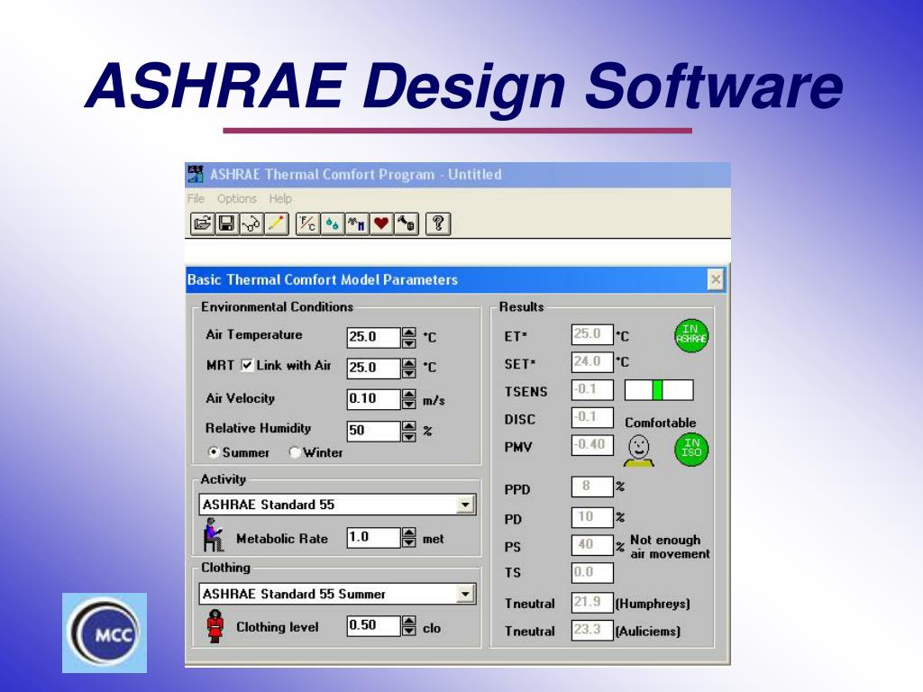Click the red heart toolbar icon
The height and width of the screenshot is (692, 923).
[381, 224]
